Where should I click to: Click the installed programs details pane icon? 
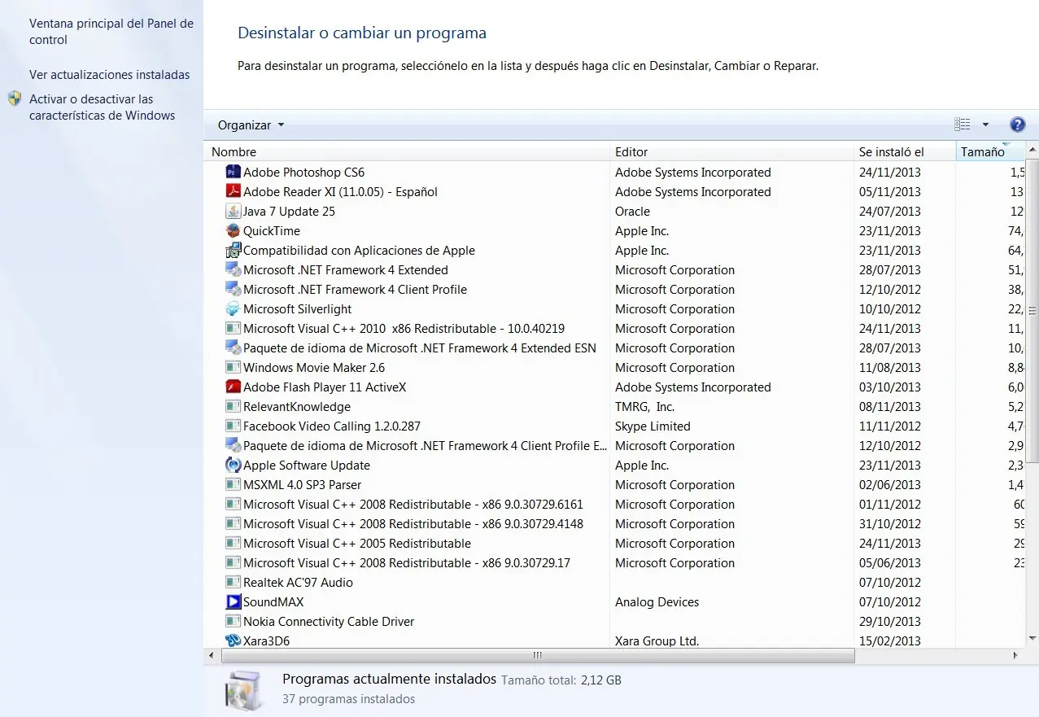click(x=243, y=689)
